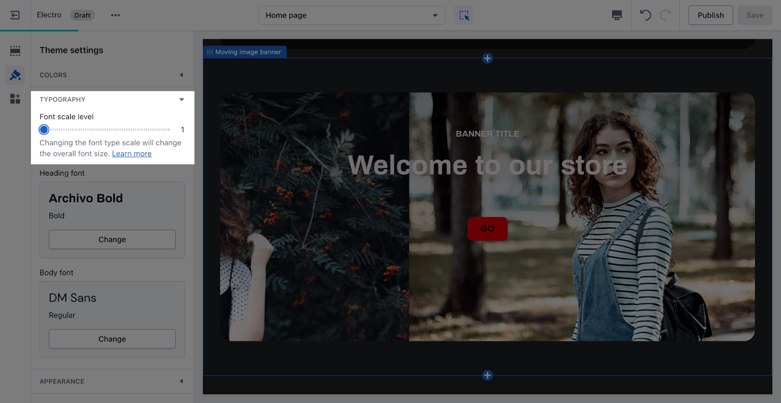The width and height of the screenshot is (781, 403).
Task: Click the Publish button
Action: [711, 15]
